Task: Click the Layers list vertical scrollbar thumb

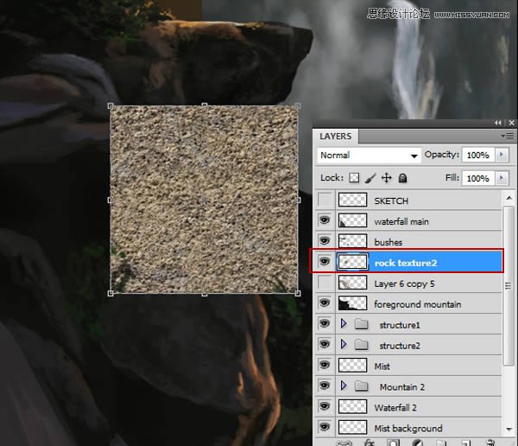Action: 509,285
